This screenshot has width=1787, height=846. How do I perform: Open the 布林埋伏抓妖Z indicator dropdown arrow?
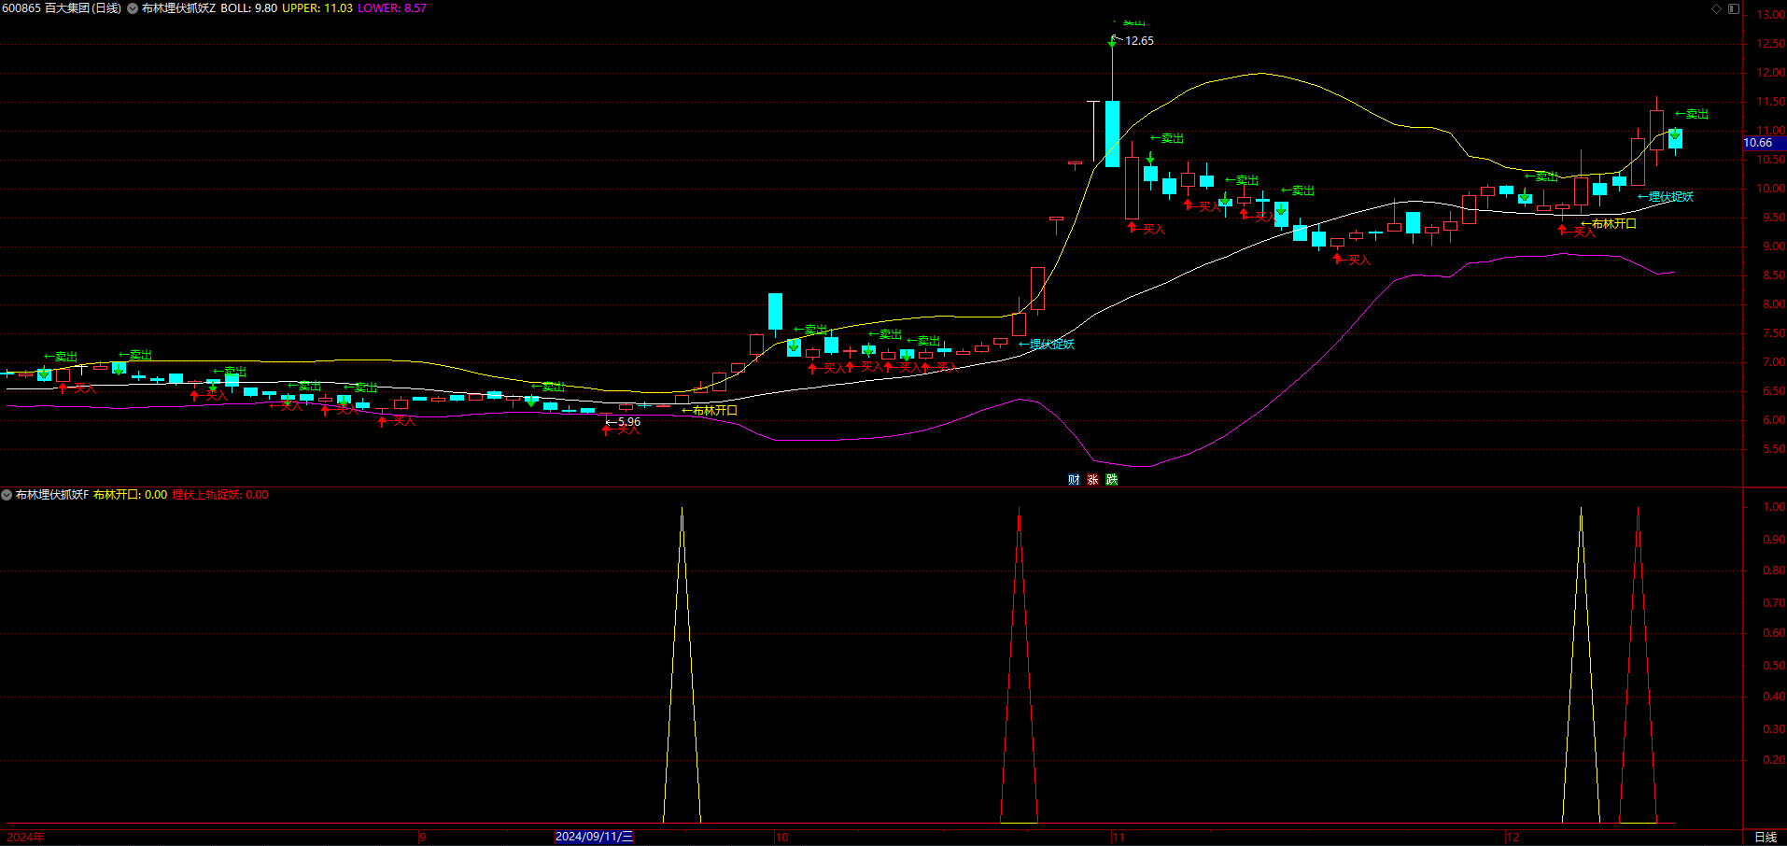click(x=132, y=8)
